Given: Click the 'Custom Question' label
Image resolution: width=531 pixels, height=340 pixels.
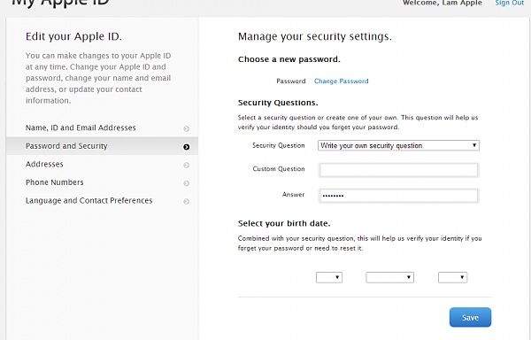Looking at the screenshot, I should click(279, 168).
